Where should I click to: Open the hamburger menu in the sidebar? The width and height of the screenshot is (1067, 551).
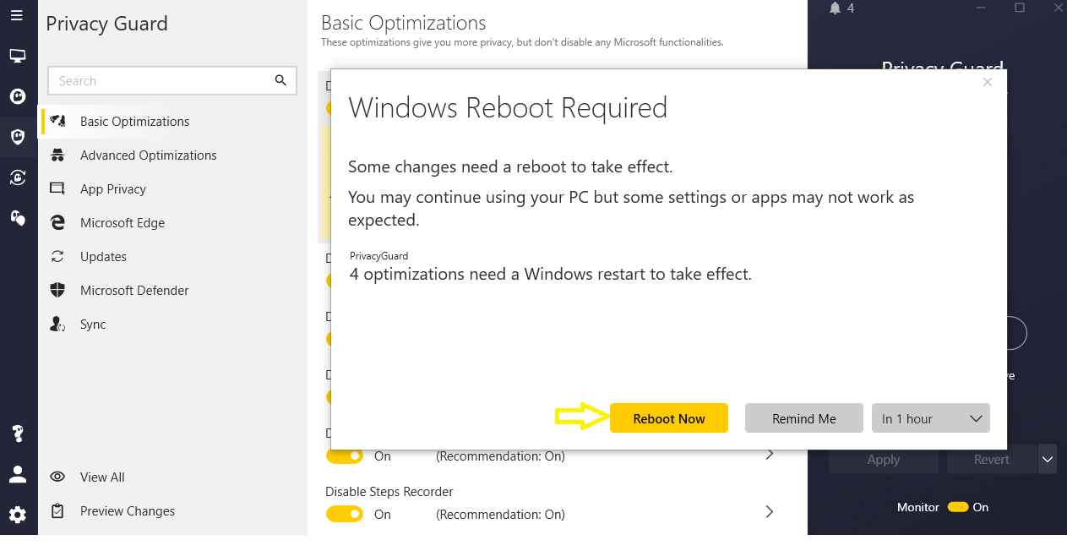[x=17, y=15]
